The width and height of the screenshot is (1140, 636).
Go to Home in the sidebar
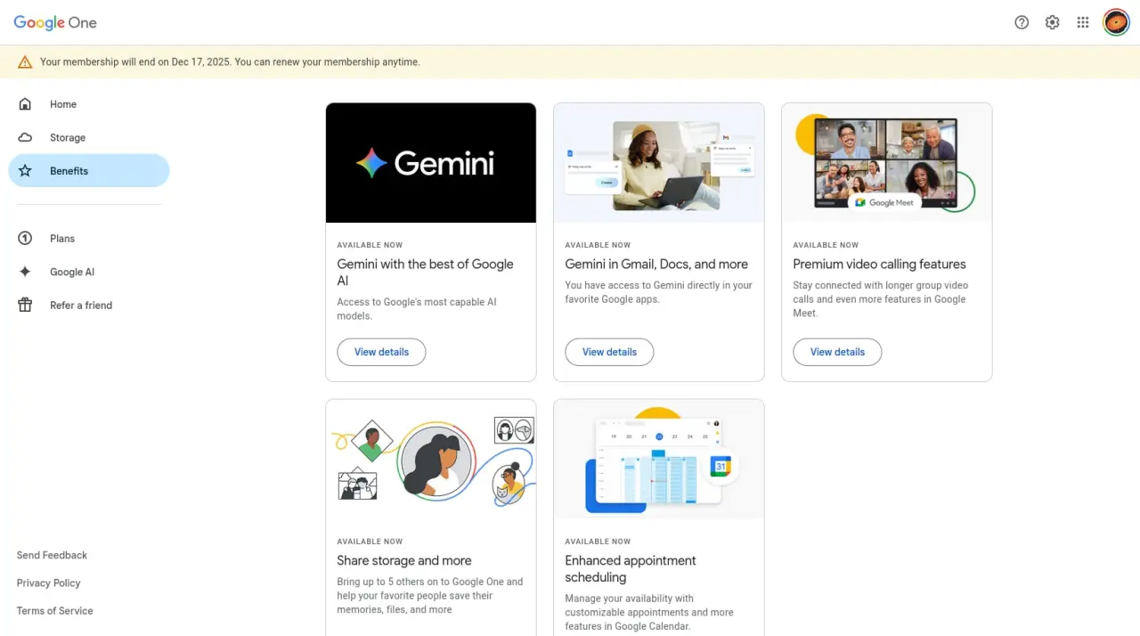[x=89, y=104]
